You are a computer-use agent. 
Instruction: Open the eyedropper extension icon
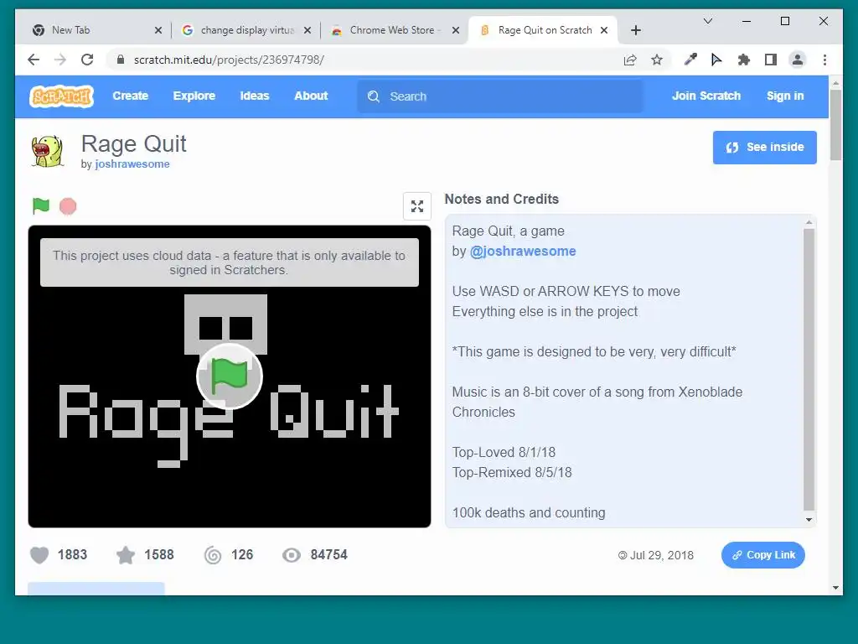pyautogui.click(x=690, y=60)
